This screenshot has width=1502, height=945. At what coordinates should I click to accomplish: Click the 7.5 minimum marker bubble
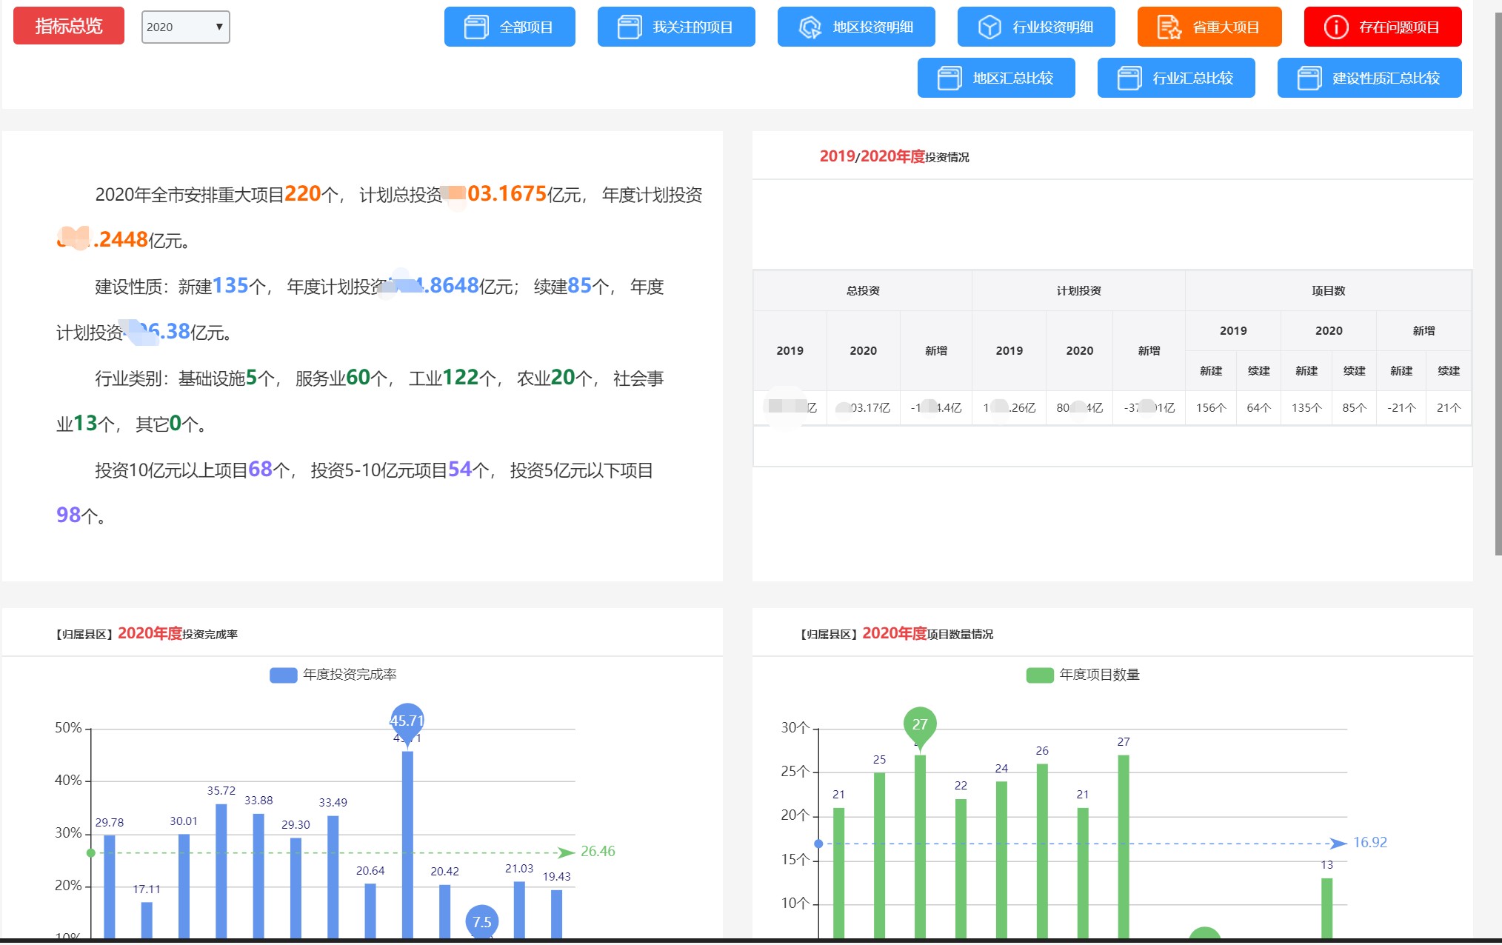click(x=481, y=921)
